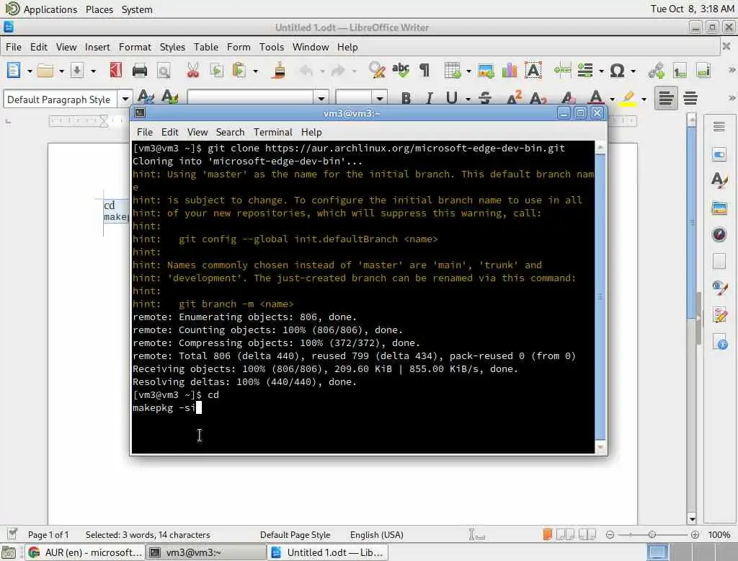Click zoom slider handle in status bar

652,534
